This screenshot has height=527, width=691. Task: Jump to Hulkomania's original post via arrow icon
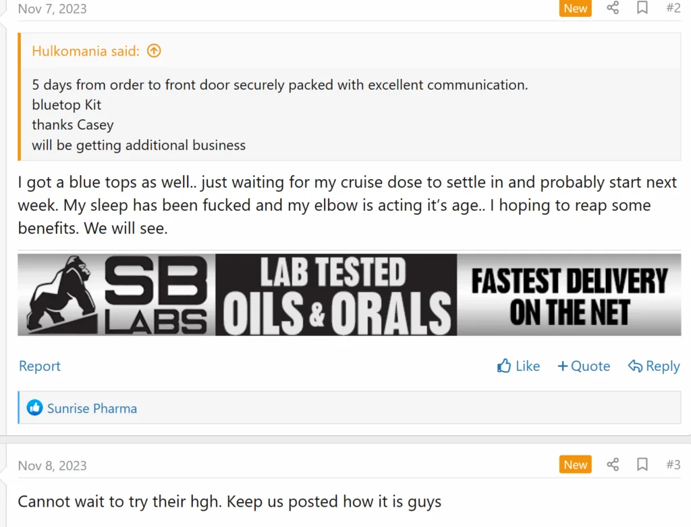(x=154, y=51)
